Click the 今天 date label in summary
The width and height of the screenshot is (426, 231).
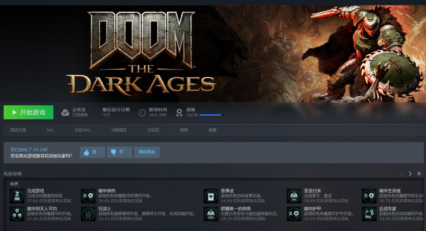[x=14, y=184]
